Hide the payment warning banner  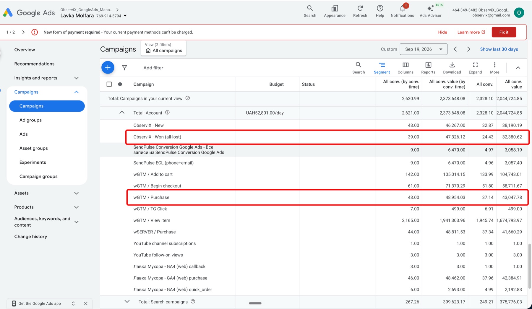pos(442,32)
